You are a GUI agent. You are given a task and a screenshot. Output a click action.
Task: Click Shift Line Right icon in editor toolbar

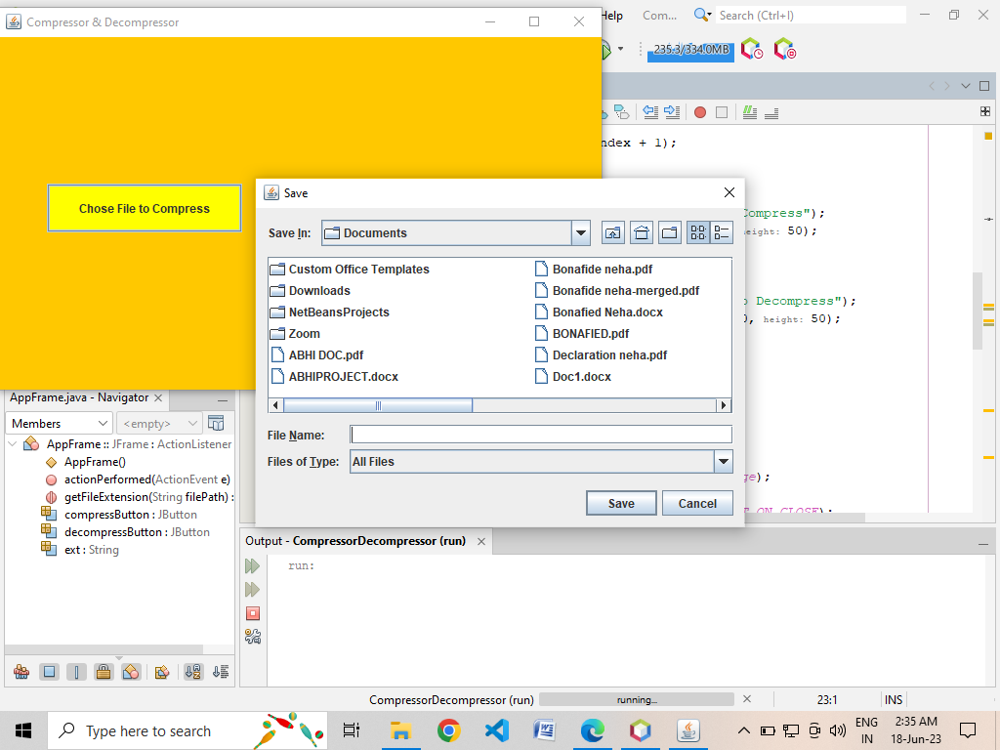pos(672,111)
